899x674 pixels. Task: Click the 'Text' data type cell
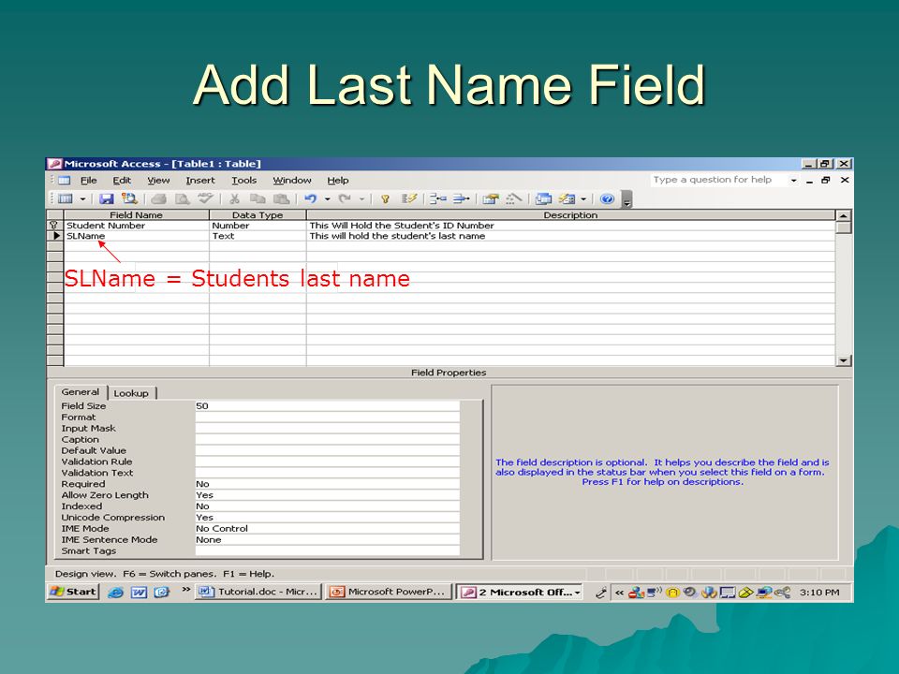pyautogui.click(x=258, y=236)
